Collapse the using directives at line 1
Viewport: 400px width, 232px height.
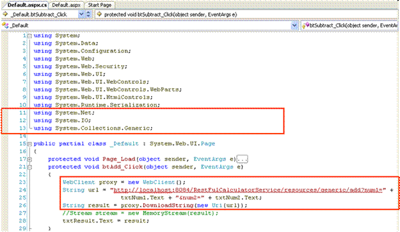tap(29, 36)
